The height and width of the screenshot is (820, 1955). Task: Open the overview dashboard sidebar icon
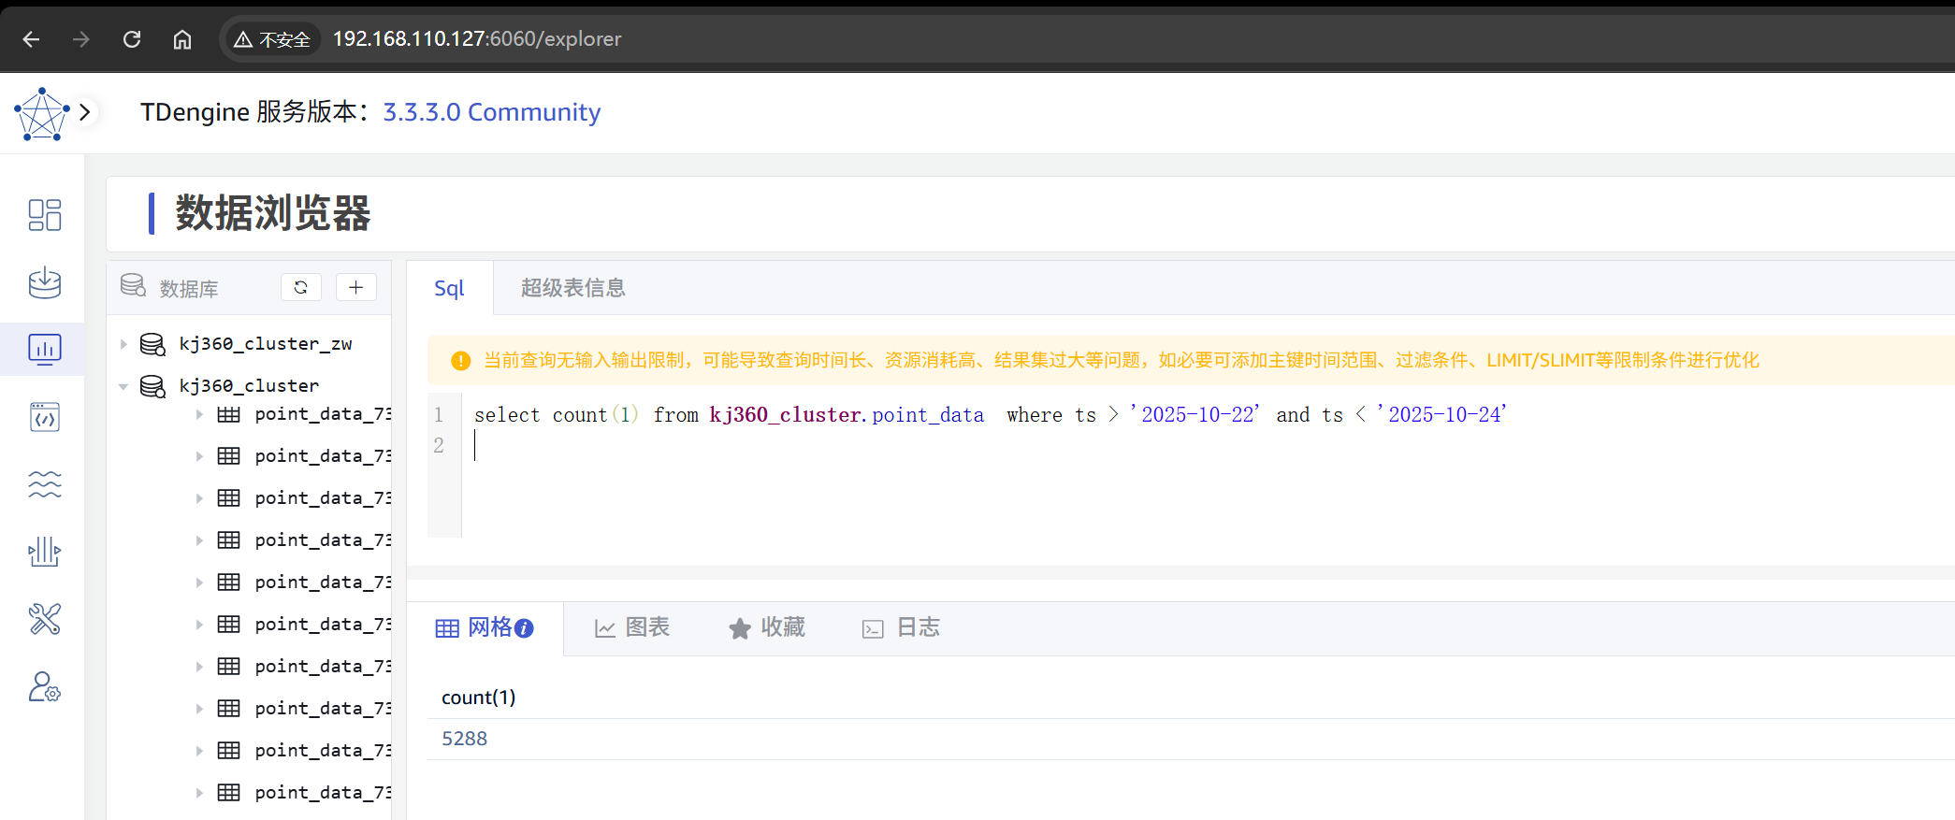pyautogui.click(x=44, y=215)
